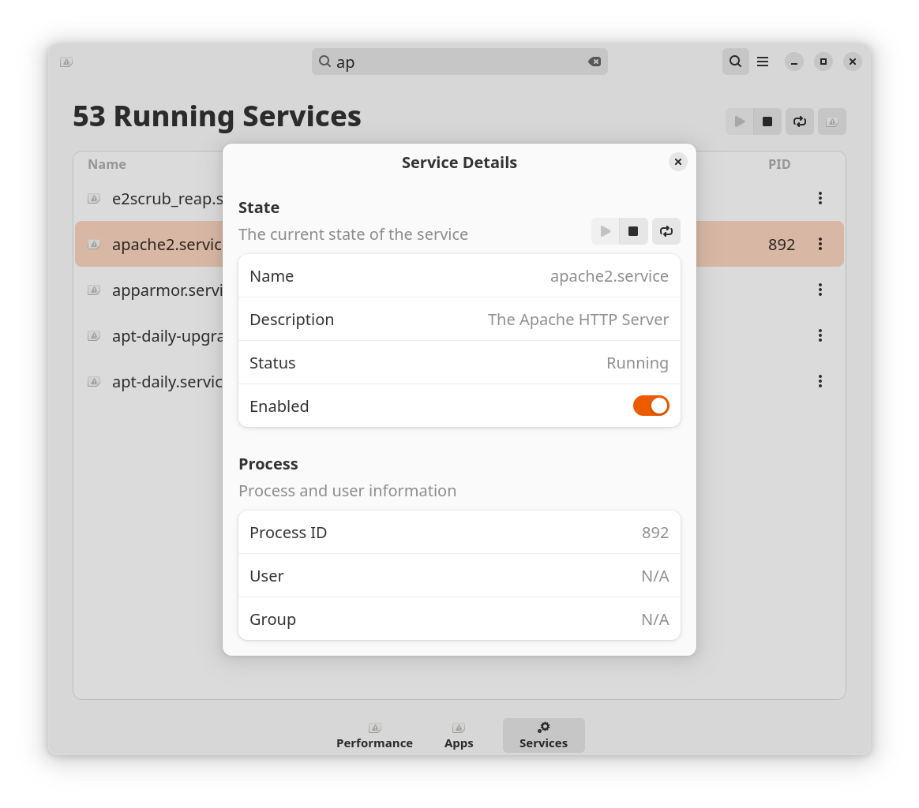
Task: Restart selected service from main toolbar
Action: tap(800, 122)
